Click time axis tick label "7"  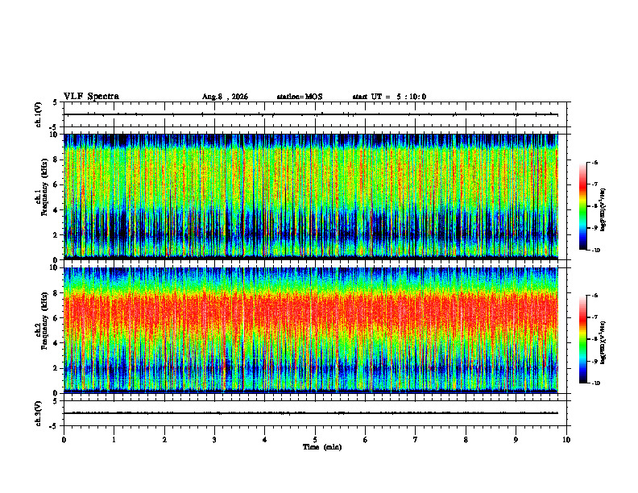point(416,440)
